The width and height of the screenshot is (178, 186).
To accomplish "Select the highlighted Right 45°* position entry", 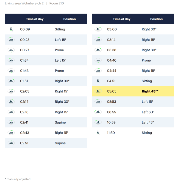I will (x=150, y=91).
